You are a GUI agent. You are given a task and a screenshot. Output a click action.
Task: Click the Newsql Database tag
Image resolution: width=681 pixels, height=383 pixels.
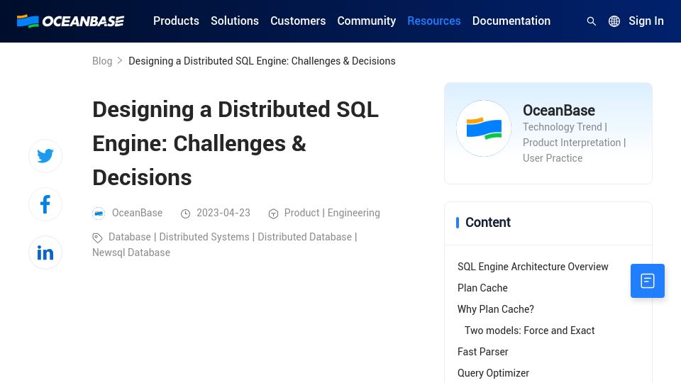[x=131, y=252]
